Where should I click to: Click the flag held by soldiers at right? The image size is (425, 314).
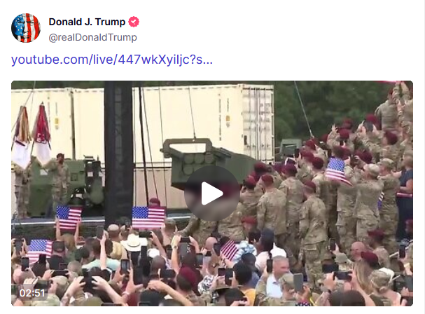coord(337,171)
